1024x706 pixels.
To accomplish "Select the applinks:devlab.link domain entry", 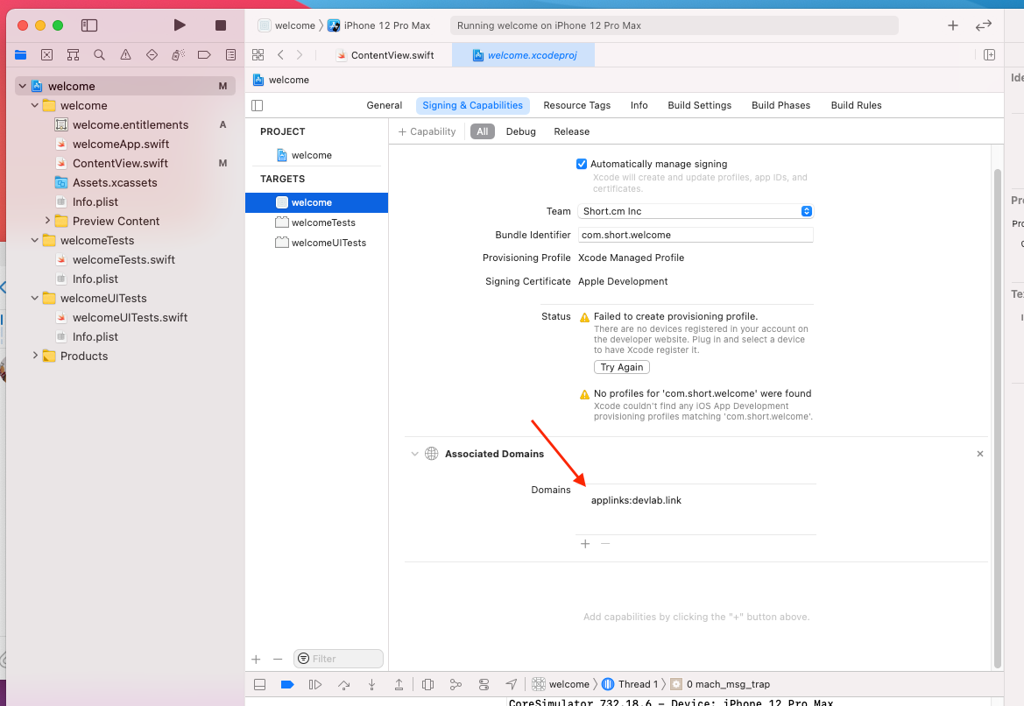I will click(x=636, y=500).
